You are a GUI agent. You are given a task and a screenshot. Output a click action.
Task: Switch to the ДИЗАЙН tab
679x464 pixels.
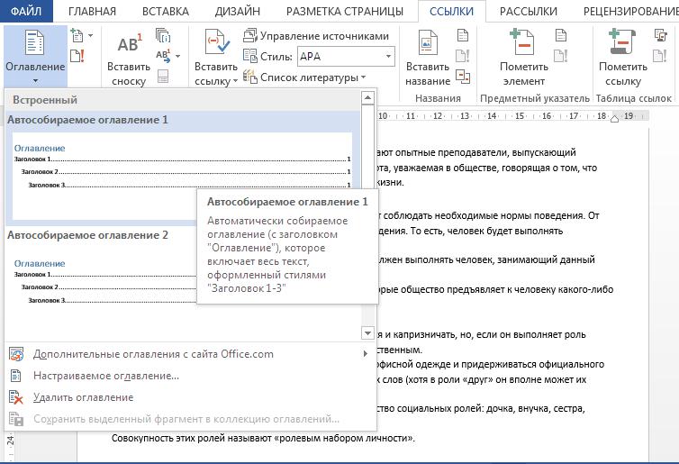238,12
